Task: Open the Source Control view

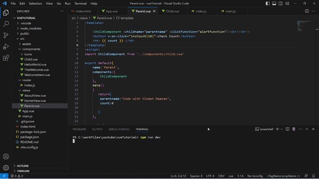Action: tap(5, 35)
